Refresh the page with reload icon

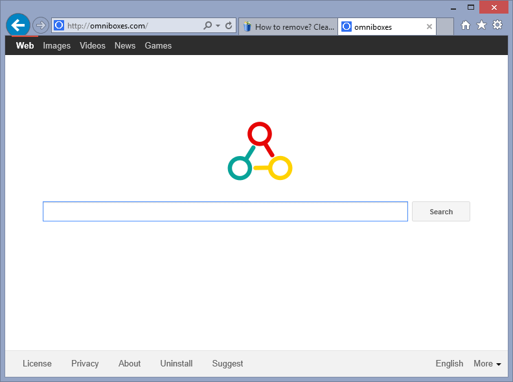[229, 25]
